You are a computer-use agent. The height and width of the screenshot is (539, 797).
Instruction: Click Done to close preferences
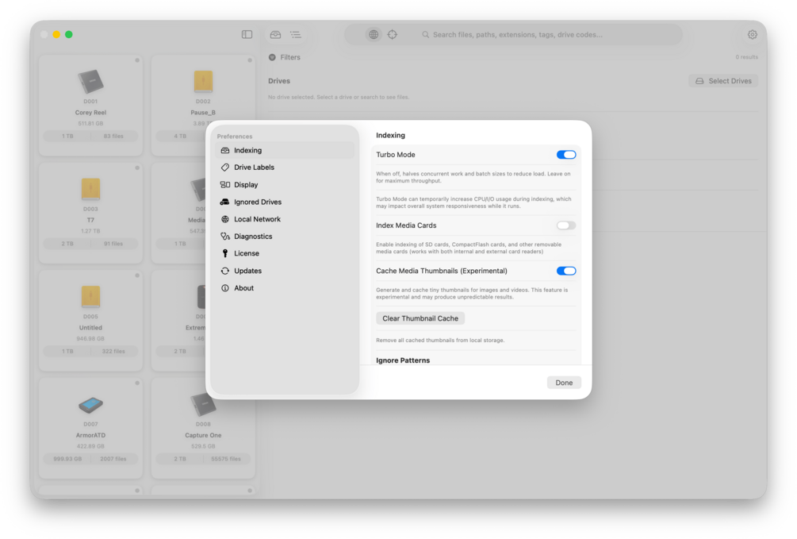click(x=564, y=383)
